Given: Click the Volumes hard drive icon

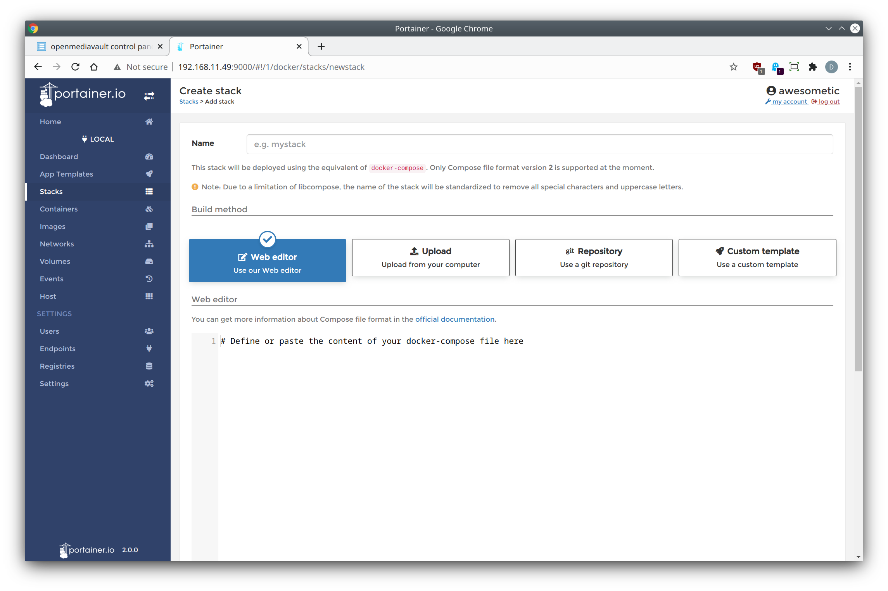Looking at the screenshot, I should coord(149,262).
